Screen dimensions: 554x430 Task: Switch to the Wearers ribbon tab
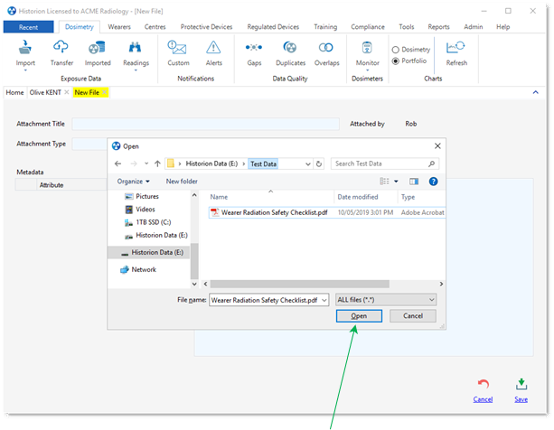[119, 27]
